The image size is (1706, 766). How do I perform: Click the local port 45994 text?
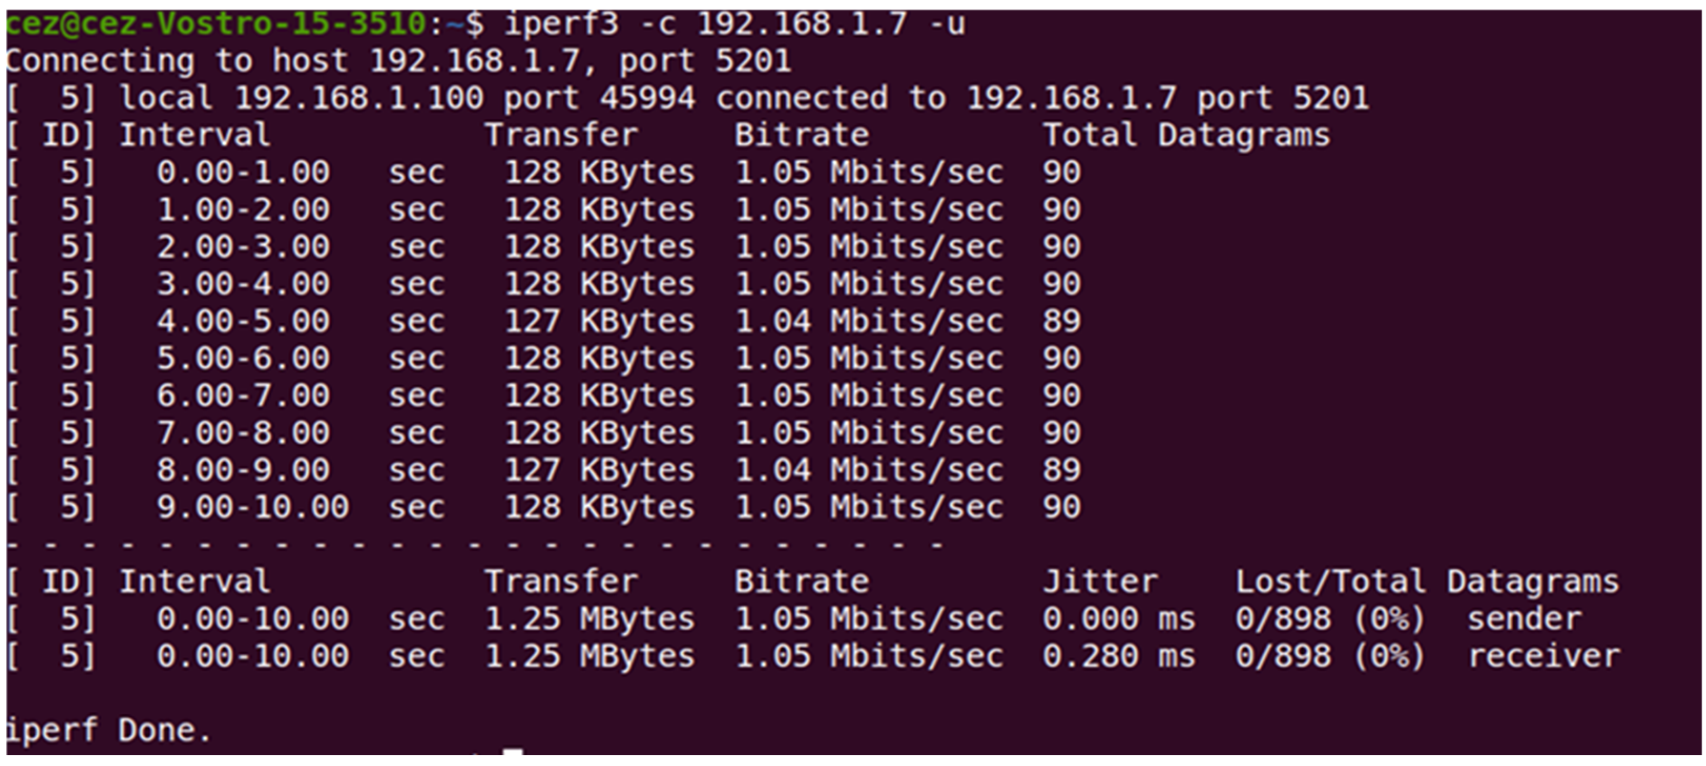pos(599,99)
